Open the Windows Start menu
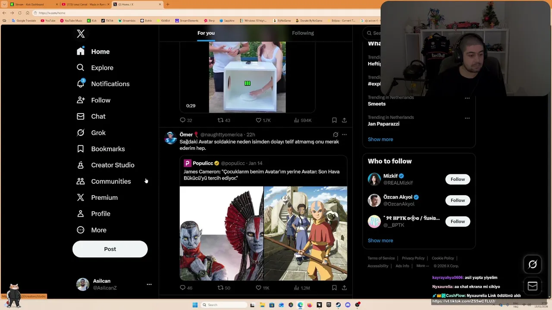Viewport: 552px width, 310px height. 195,305
